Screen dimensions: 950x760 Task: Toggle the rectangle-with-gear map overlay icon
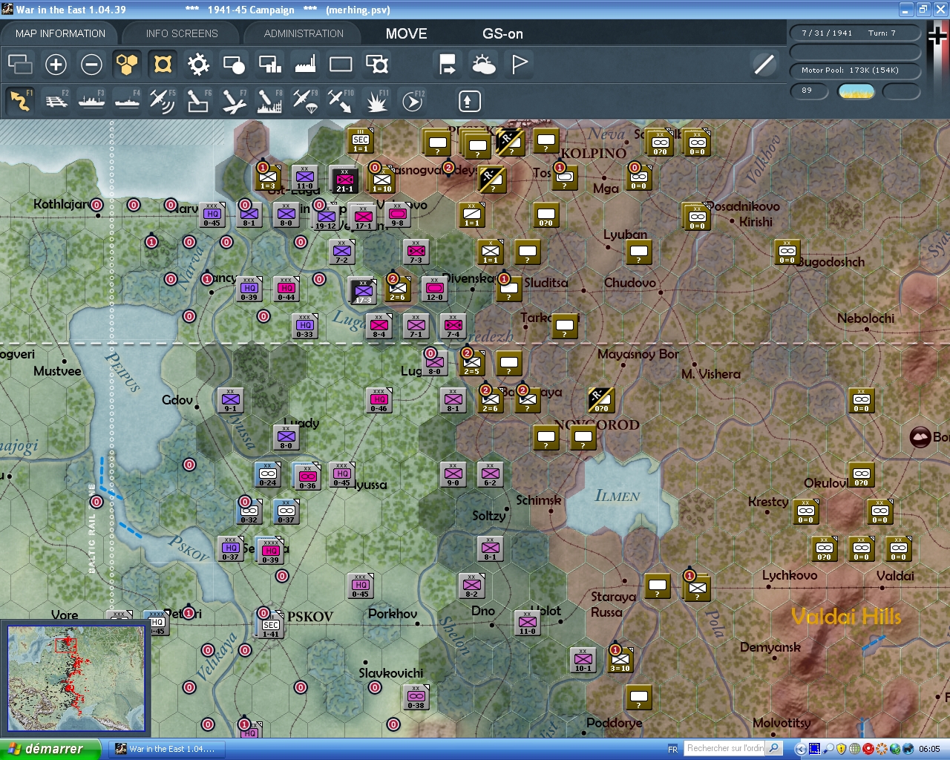(377, 65)
